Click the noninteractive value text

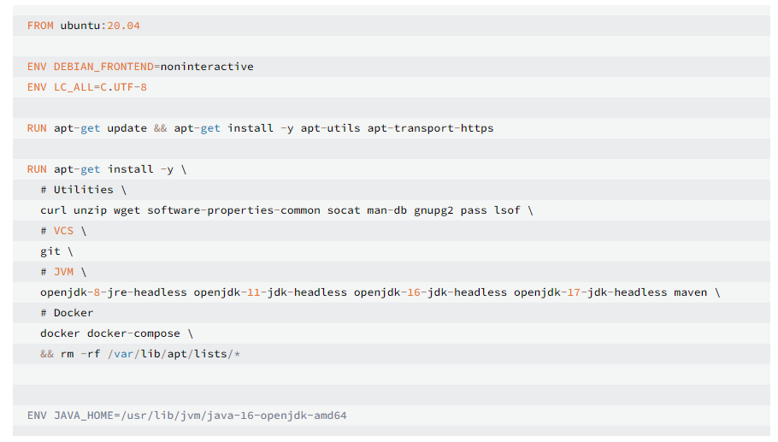(x=207, y=67)
